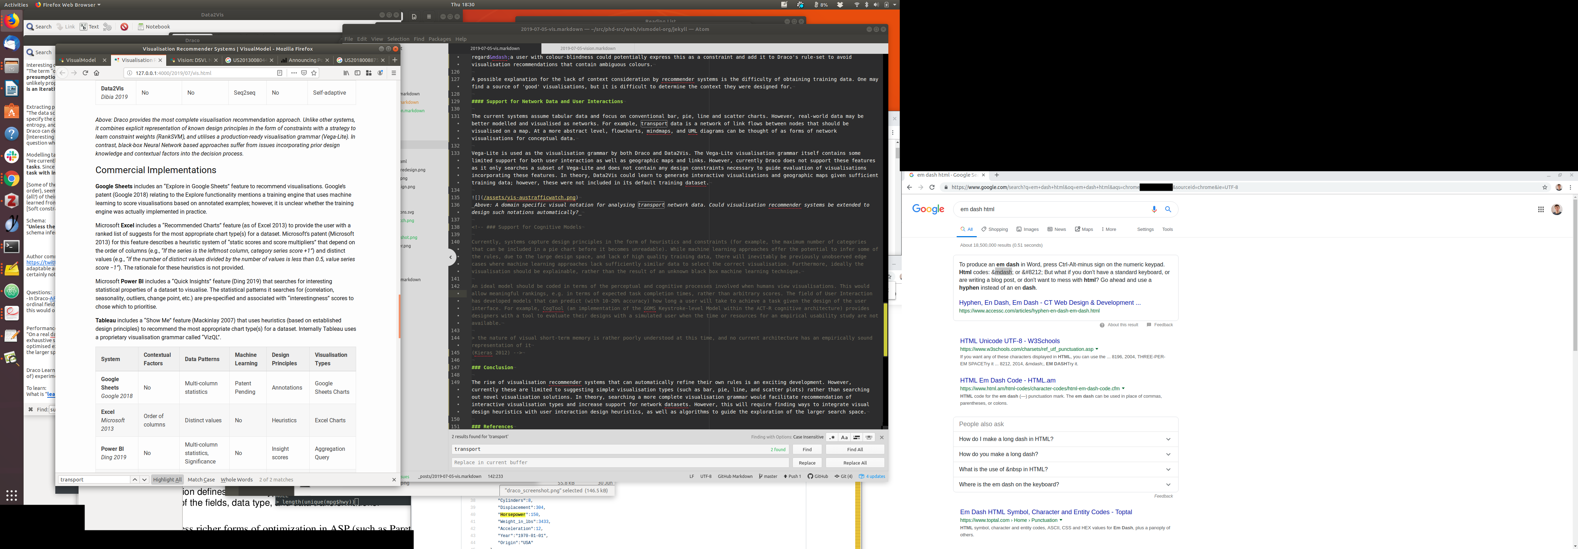Open the Google 'More' search filters dropdown
Screen dimensions: 1578x549
(x=1109, y=229)
